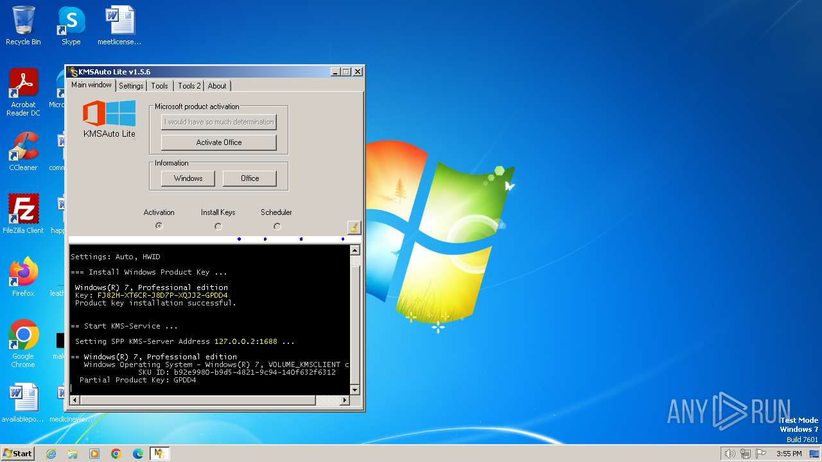Click the taskbar clock showing 3:55 PM

(x=789, y=454)
